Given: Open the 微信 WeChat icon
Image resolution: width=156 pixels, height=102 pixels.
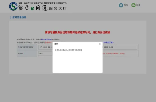Looking at the screenshot, I should [133, 5].
